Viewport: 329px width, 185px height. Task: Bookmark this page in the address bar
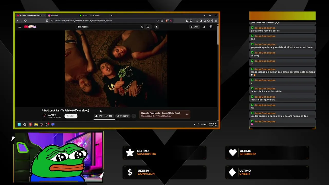click(x=47, y=21)
